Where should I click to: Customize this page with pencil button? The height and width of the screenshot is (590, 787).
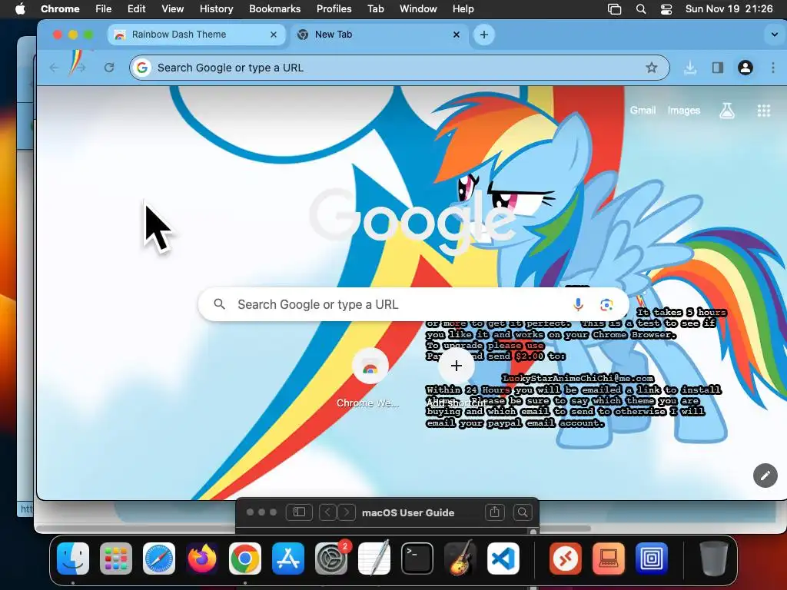(x=765, y=476)
